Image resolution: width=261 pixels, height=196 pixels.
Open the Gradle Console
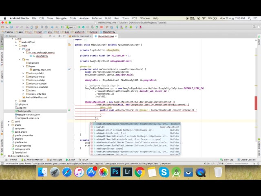tap(246, 160)
